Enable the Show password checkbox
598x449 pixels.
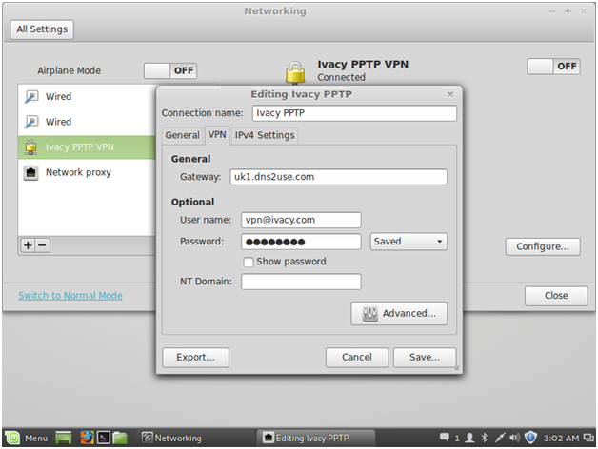click(x=248, y=263)
